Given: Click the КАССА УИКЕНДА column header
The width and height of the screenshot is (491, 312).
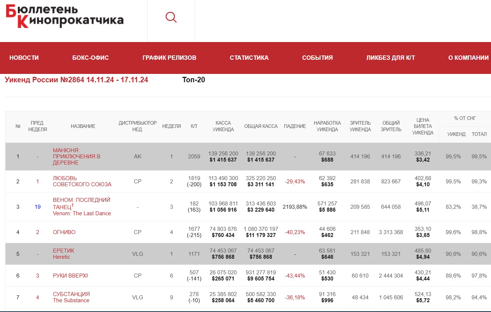Looking at the screenshot, I should click(223, 126).
